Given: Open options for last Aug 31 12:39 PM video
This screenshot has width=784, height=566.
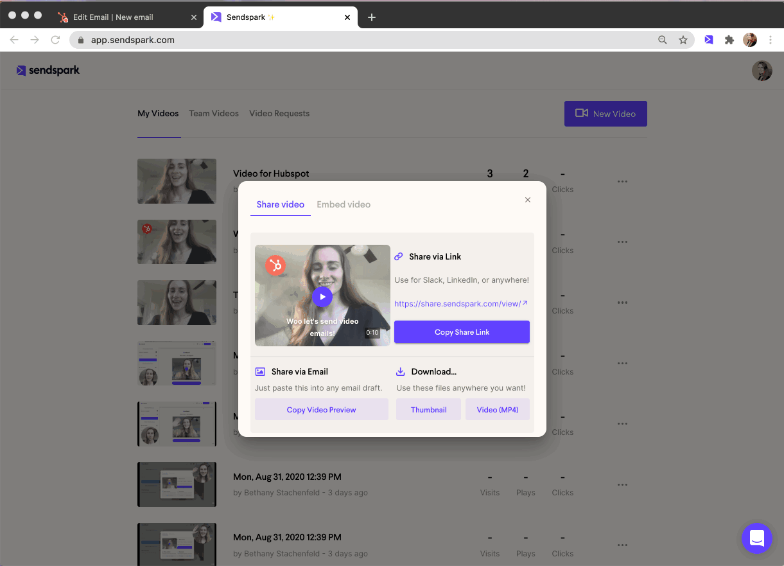Looking at the screenshot, I should click(x=622, y=545).
